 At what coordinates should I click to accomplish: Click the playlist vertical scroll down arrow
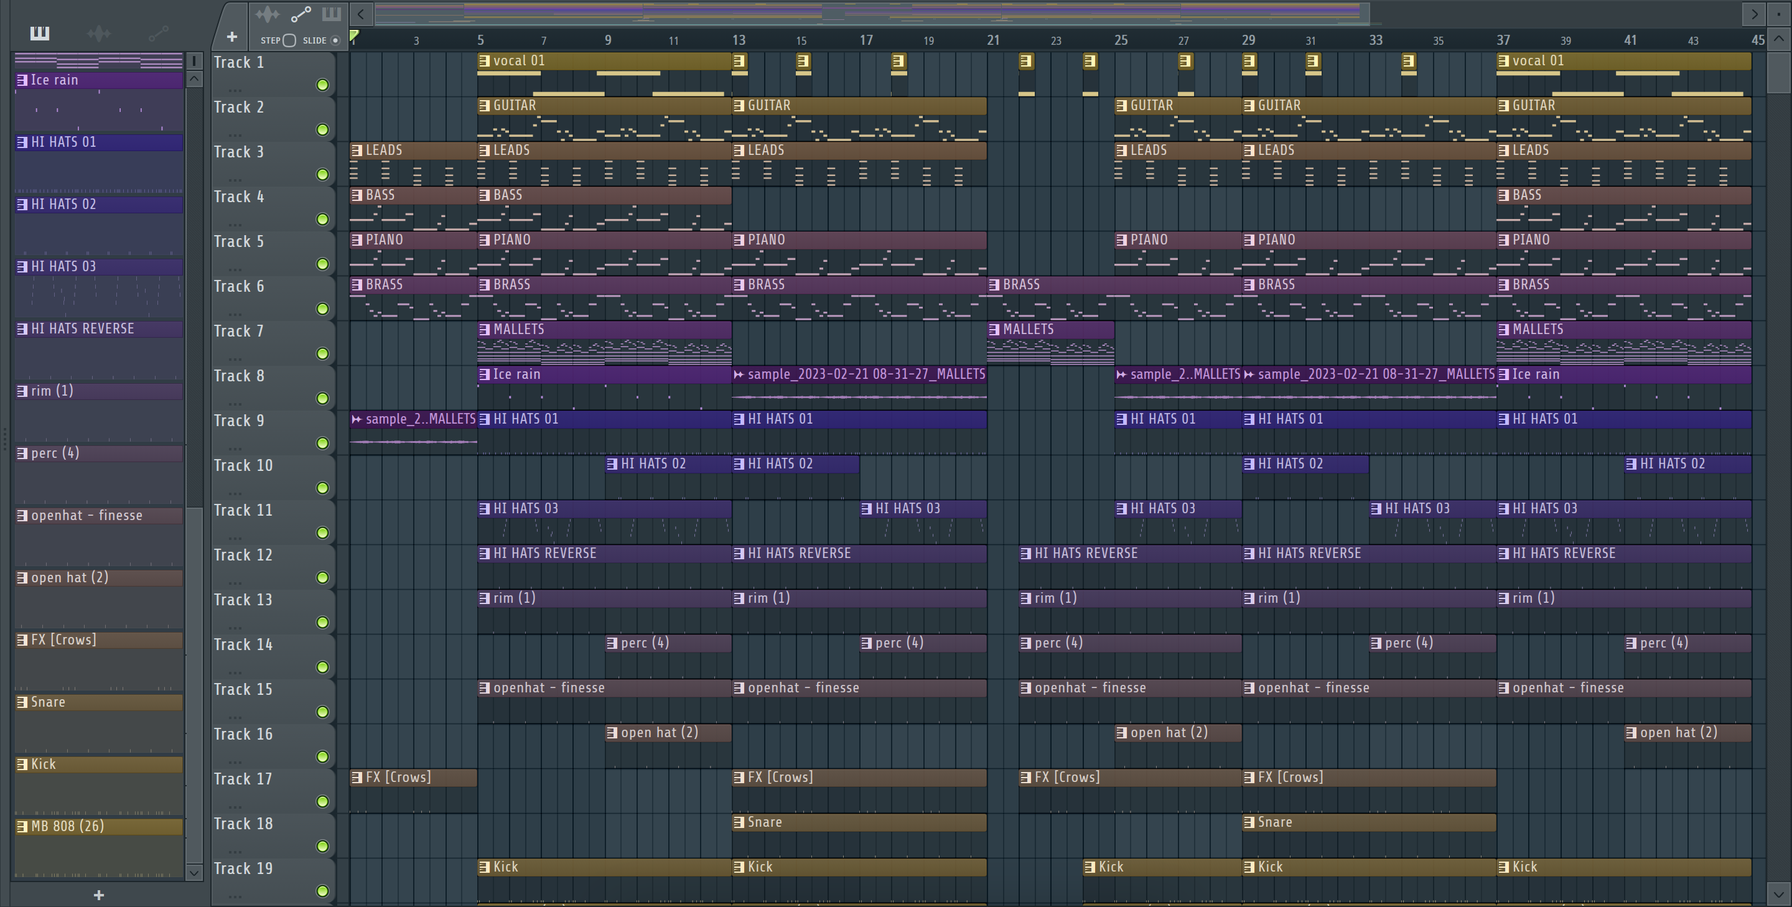pos(1778,894)
